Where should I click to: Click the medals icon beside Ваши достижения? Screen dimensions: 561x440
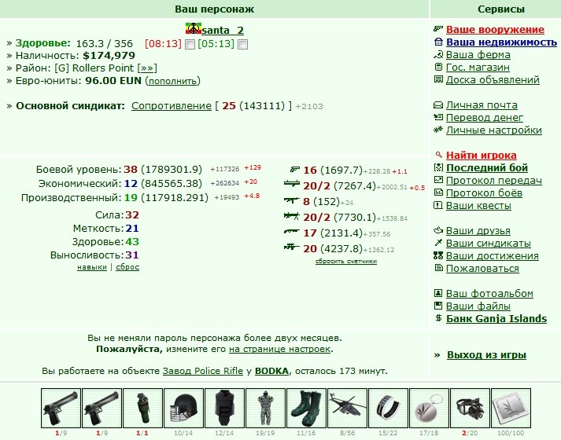click(x=438, y=255)
